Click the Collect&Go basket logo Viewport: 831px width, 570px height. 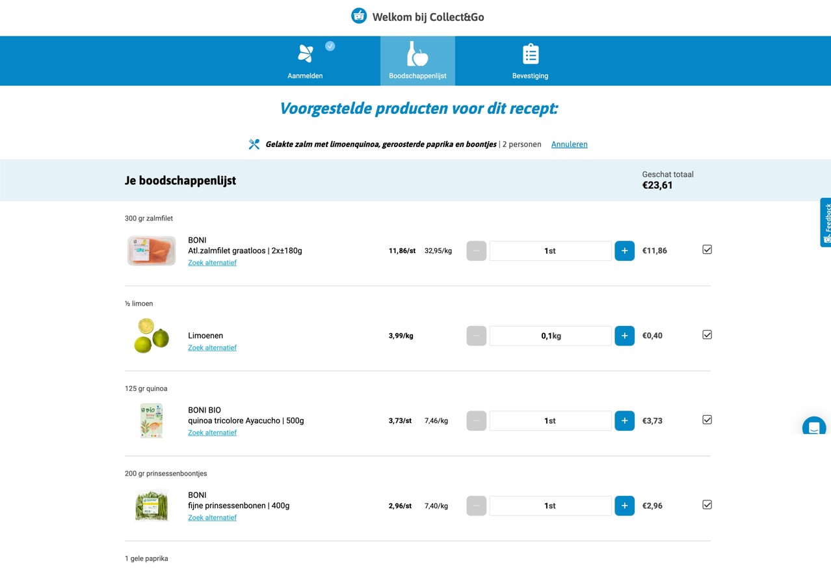(x=359, y=15)
